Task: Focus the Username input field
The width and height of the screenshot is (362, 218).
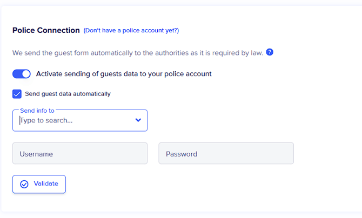Action: tap(80, 153)
